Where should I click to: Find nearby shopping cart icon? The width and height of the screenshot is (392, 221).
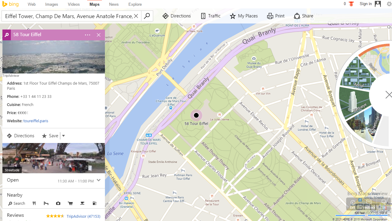(70, 204)
